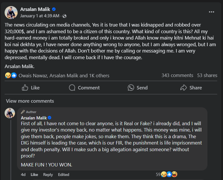The width and height of the screenshot is (223, 180).
Task: Click the verified badge beside the post author name
Action: point(54,10)
